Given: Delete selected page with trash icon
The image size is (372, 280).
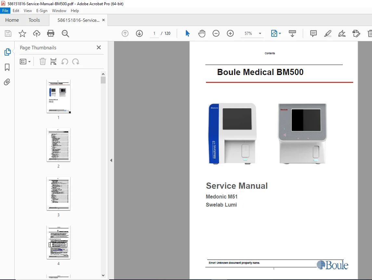Looking at the screenshot, I should click(43, 62).
